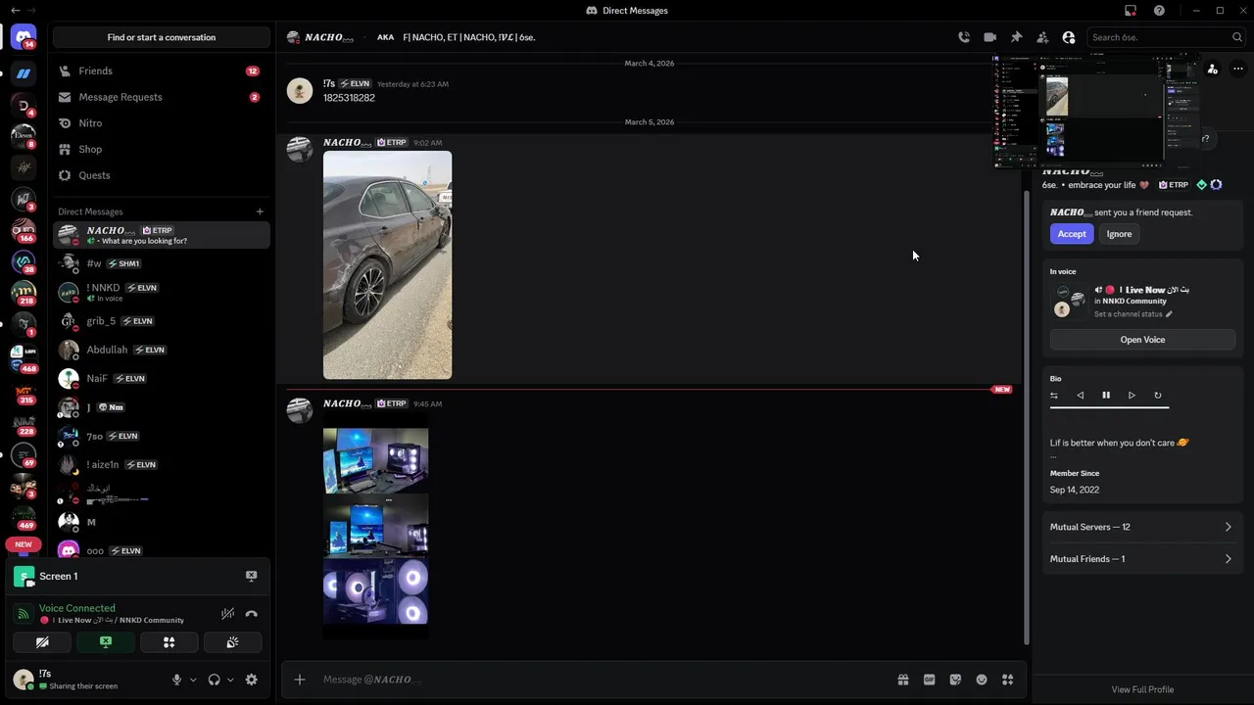
Task: Open the GIF picker
Action: point(929,680)
